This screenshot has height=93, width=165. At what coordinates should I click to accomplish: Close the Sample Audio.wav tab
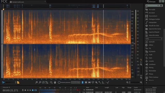point(11,2)
